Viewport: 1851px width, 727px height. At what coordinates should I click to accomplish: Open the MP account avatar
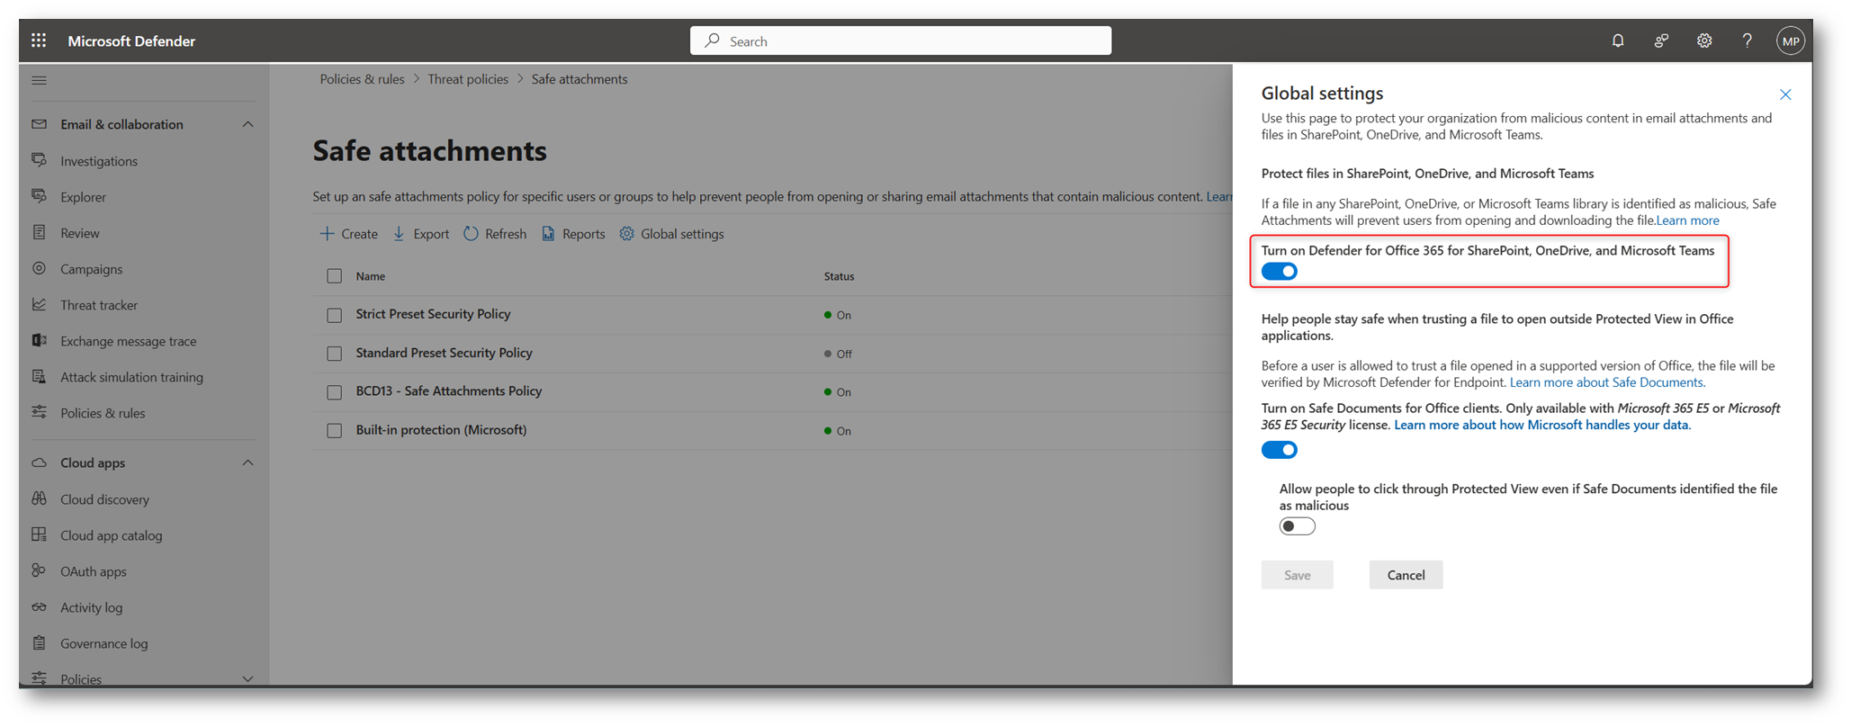pyautogui.click(x=1791, y=40)
